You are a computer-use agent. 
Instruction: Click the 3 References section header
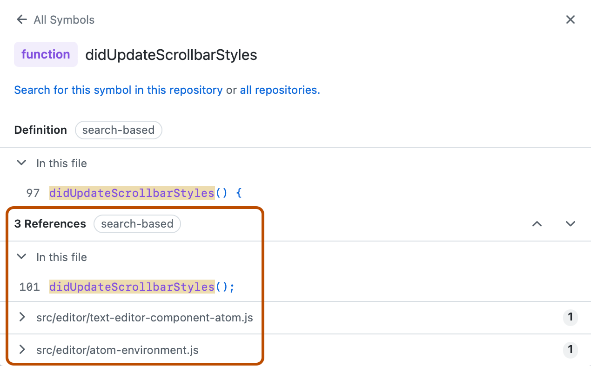point(50,224)
